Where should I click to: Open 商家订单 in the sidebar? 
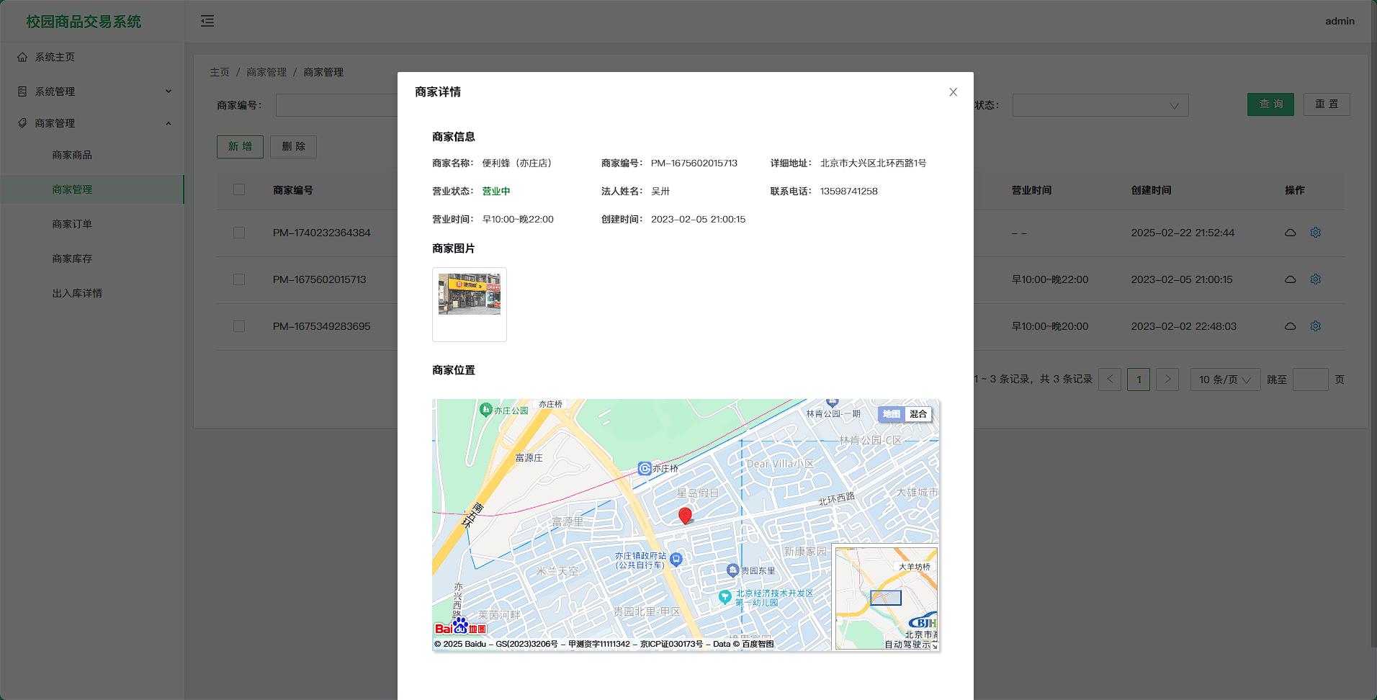(72, 224)
